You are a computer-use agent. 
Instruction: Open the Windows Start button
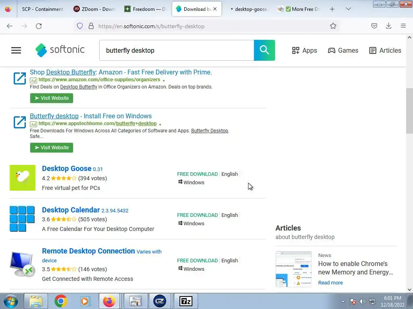click(x=11, y=301)
